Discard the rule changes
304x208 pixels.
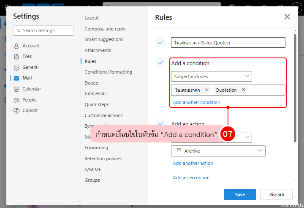[275, 194]
